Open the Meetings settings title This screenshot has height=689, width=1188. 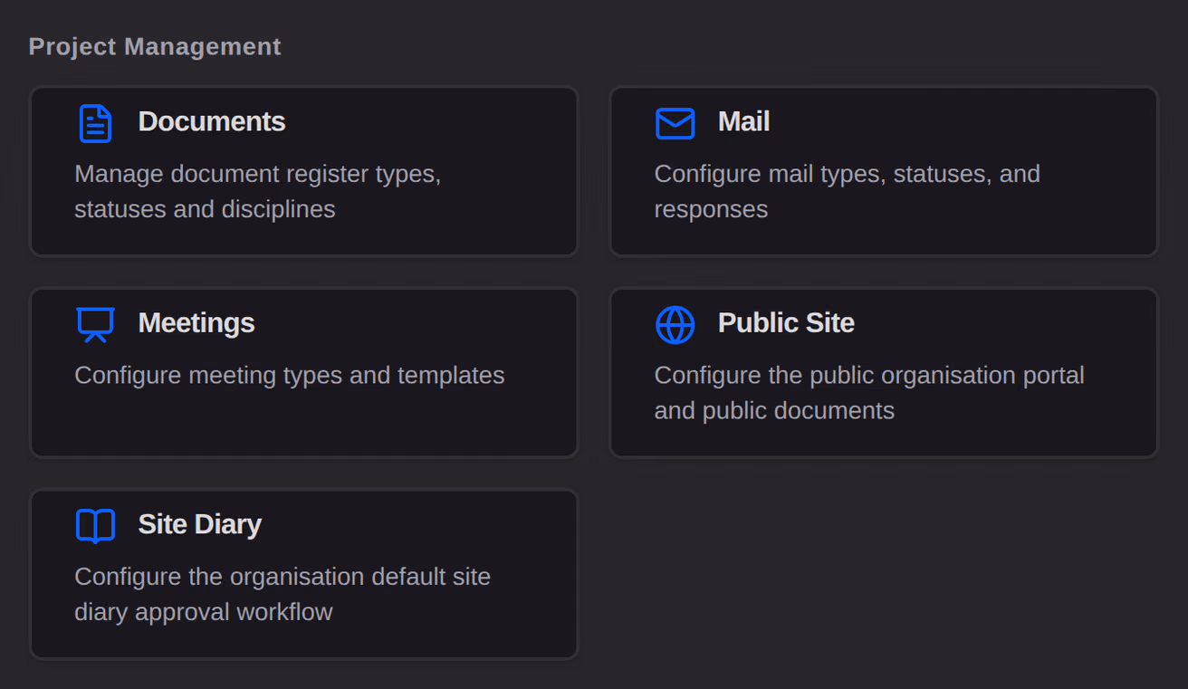tap(196, 322)
